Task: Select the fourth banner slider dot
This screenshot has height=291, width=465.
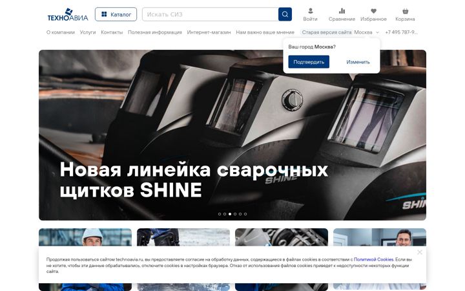Action: click(235, 214)
